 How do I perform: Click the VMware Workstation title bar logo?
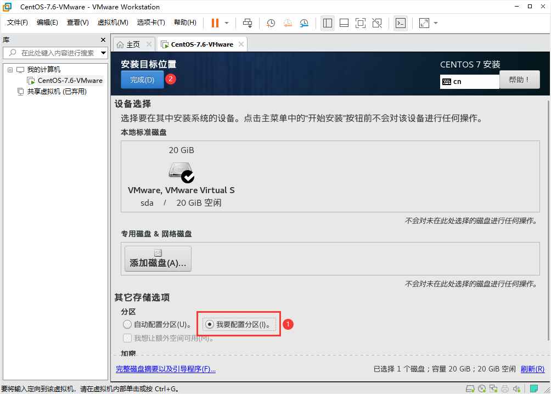[x=7, y=7]
